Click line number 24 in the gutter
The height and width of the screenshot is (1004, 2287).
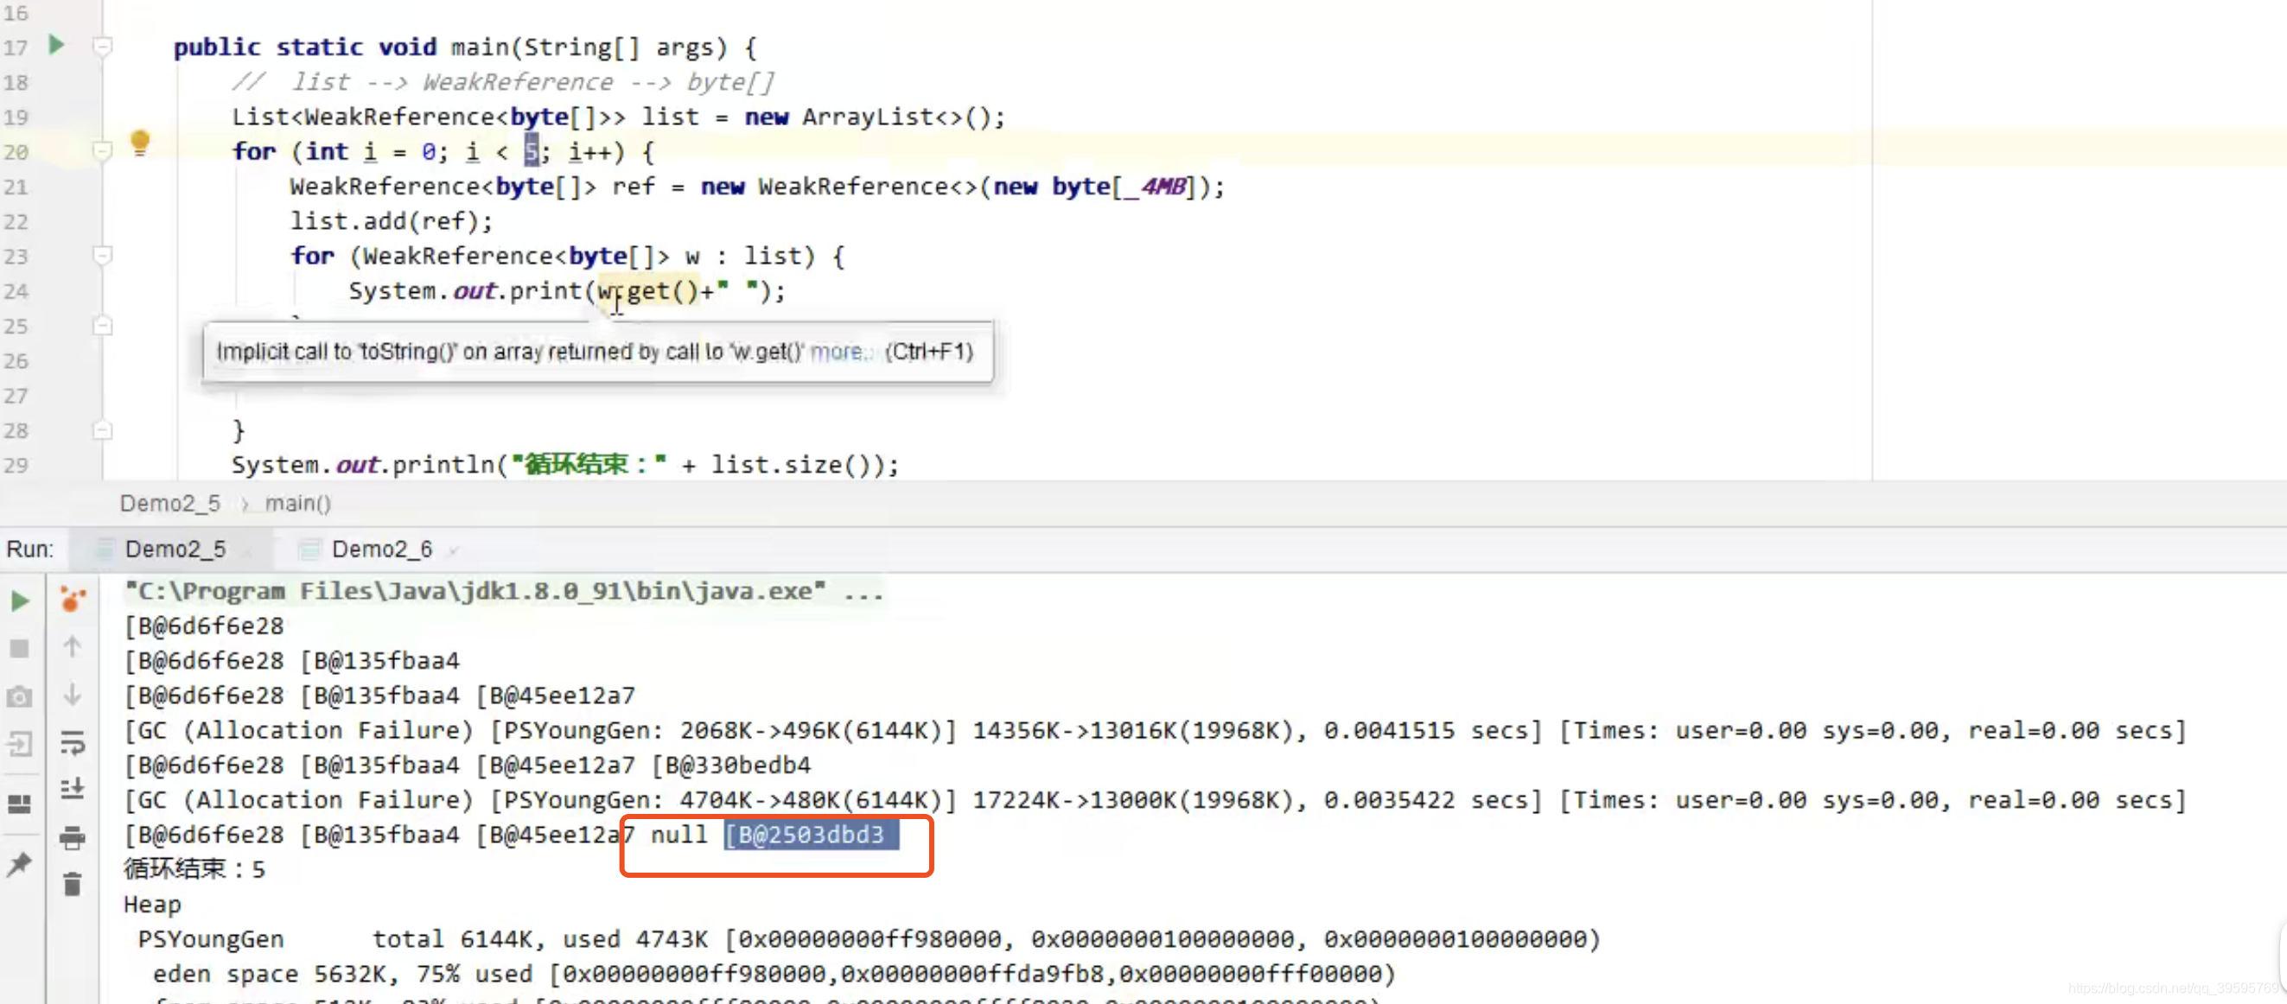(16, 290)
